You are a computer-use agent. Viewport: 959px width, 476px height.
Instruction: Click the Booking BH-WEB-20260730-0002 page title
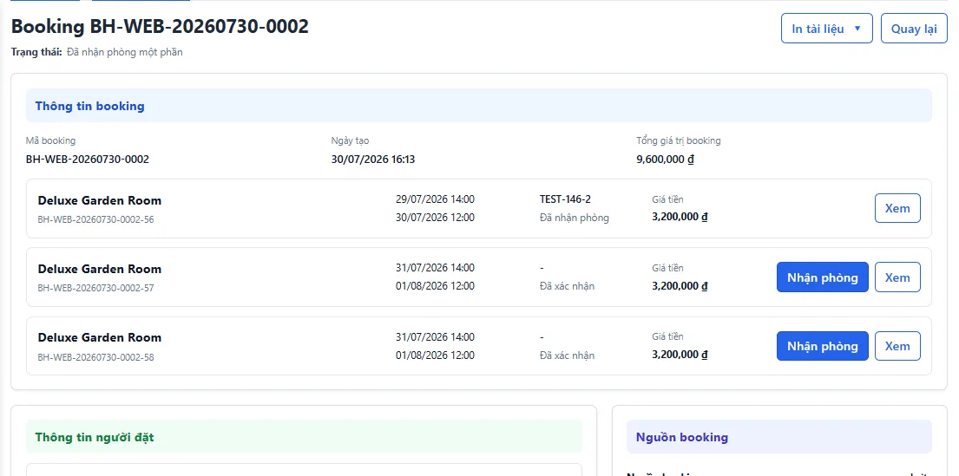[160, 26]
